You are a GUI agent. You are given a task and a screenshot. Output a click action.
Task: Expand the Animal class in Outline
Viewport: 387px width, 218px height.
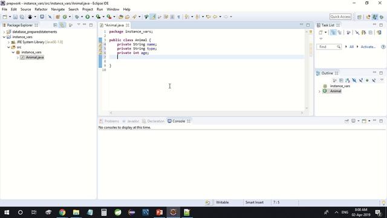pos(319,91)
